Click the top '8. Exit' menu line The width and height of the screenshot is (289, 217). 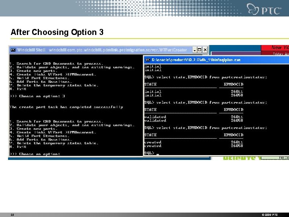point(18,89)
